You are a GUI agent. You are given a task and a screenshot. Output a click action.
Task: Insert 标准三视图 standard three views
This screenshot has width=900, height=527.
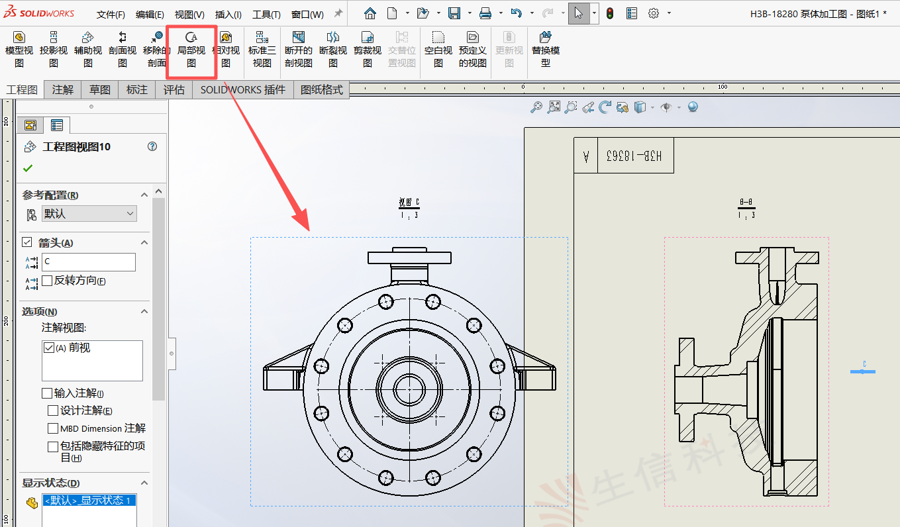coord(262,50)
